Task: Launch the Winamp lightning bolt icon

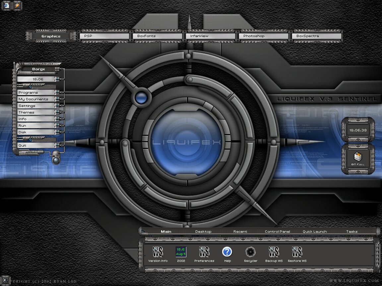Action: (x=17, y=5)
